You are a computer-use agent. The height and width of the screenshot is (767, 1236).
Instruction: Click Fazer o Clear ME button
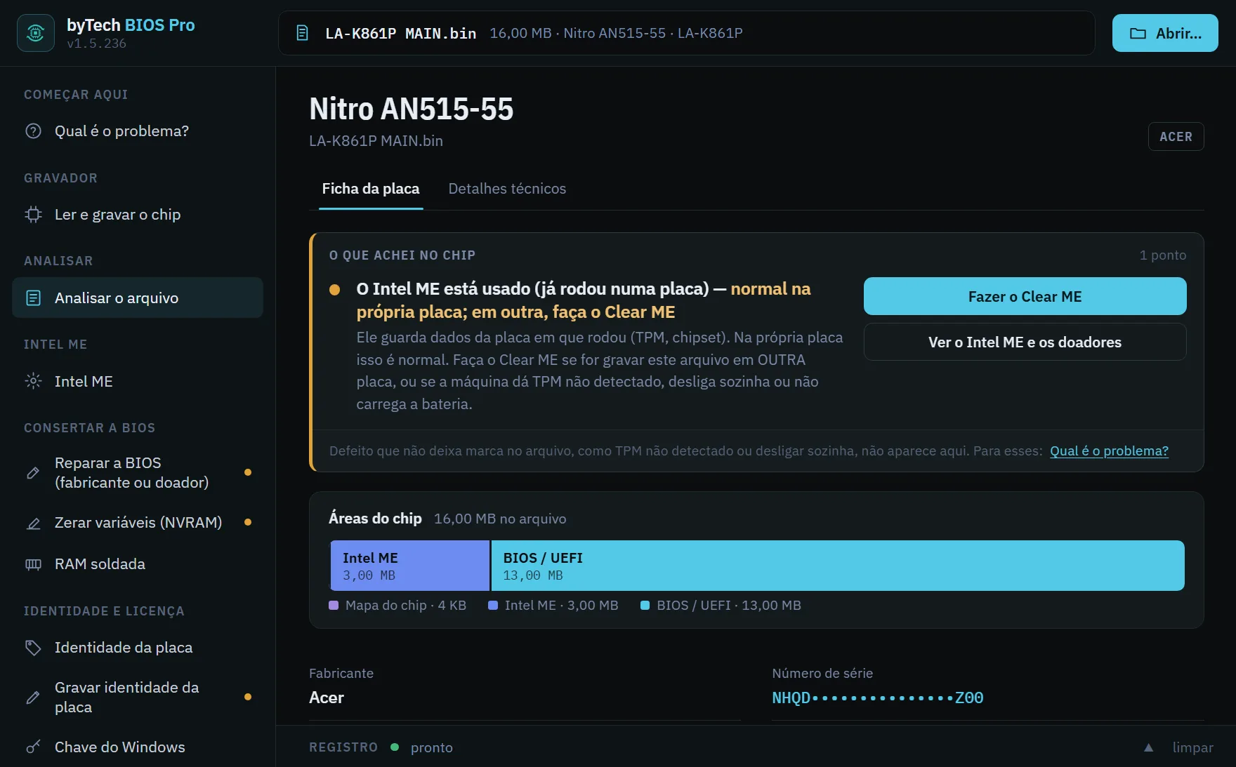[1025, 296]
